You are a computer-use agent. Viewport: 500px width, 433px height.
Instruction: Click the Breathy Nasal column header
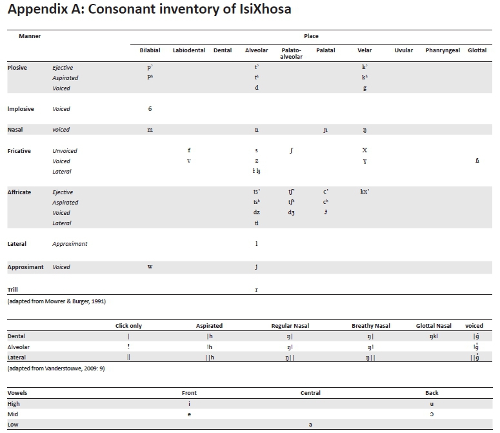coord(371,326)
